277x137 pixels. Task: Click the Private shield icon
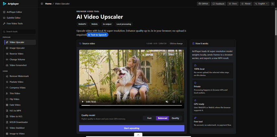pos(195,83)
